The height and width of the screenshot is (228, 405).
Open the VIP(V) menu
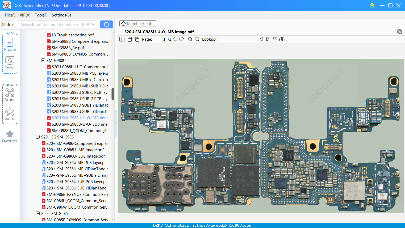(x=25, y=15)
